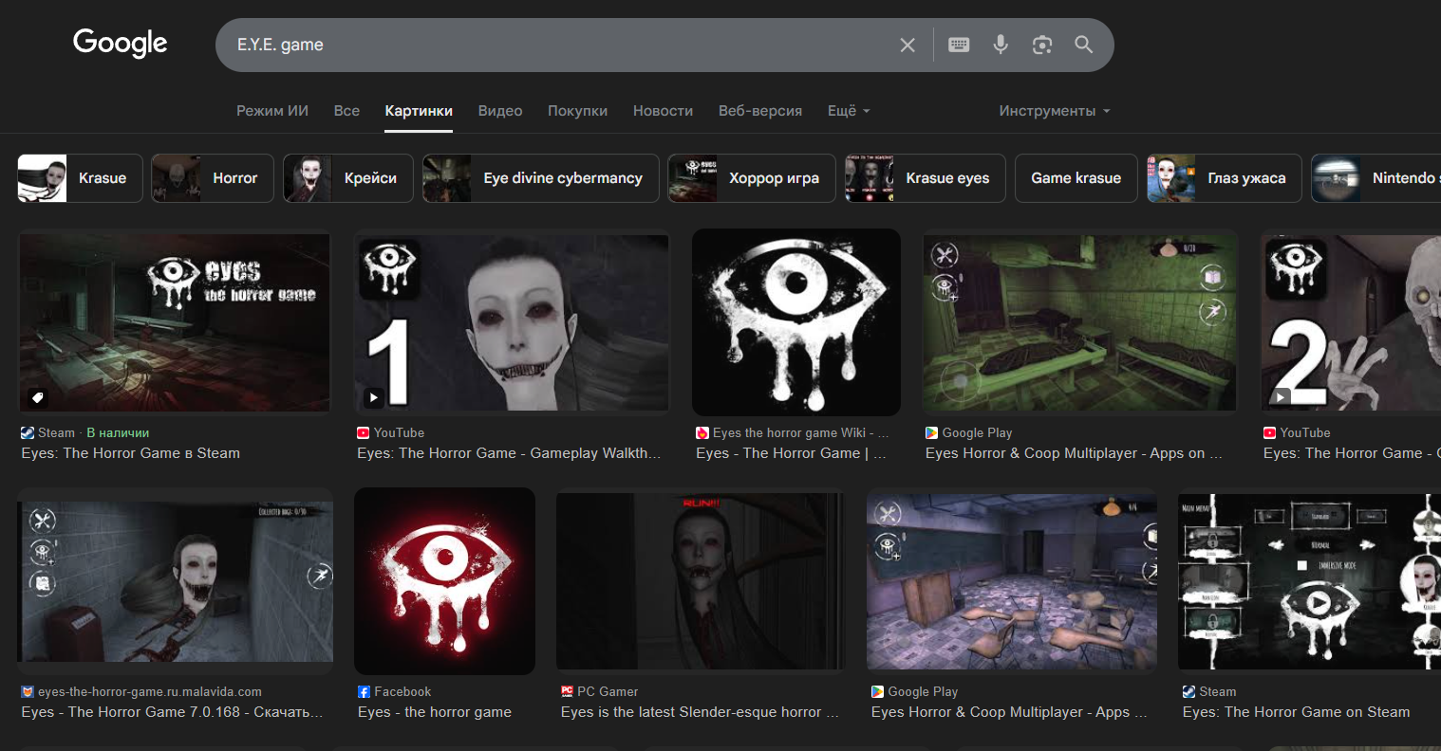Switch to the Все tab
Image resolution: width=1441 pixels, height=751 pixels.
346,111
